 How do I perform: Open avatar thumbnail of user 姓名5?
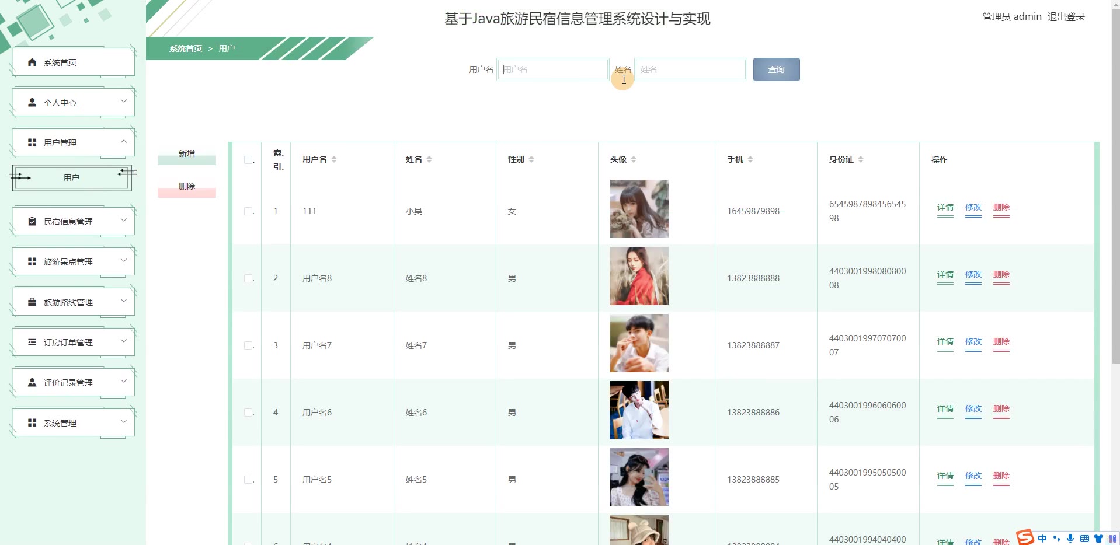pyautogui.click(x=639, y=477)
